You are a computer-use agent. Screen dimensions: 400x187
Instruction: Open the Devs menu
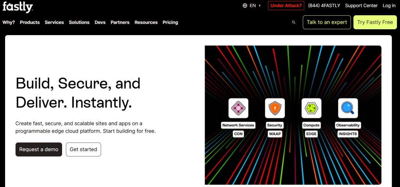100,23
